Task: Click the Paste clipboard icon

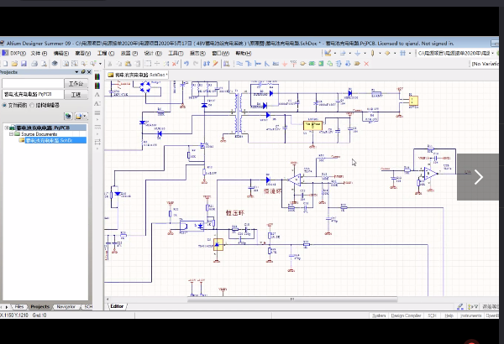Action: (x=129, y=64)
